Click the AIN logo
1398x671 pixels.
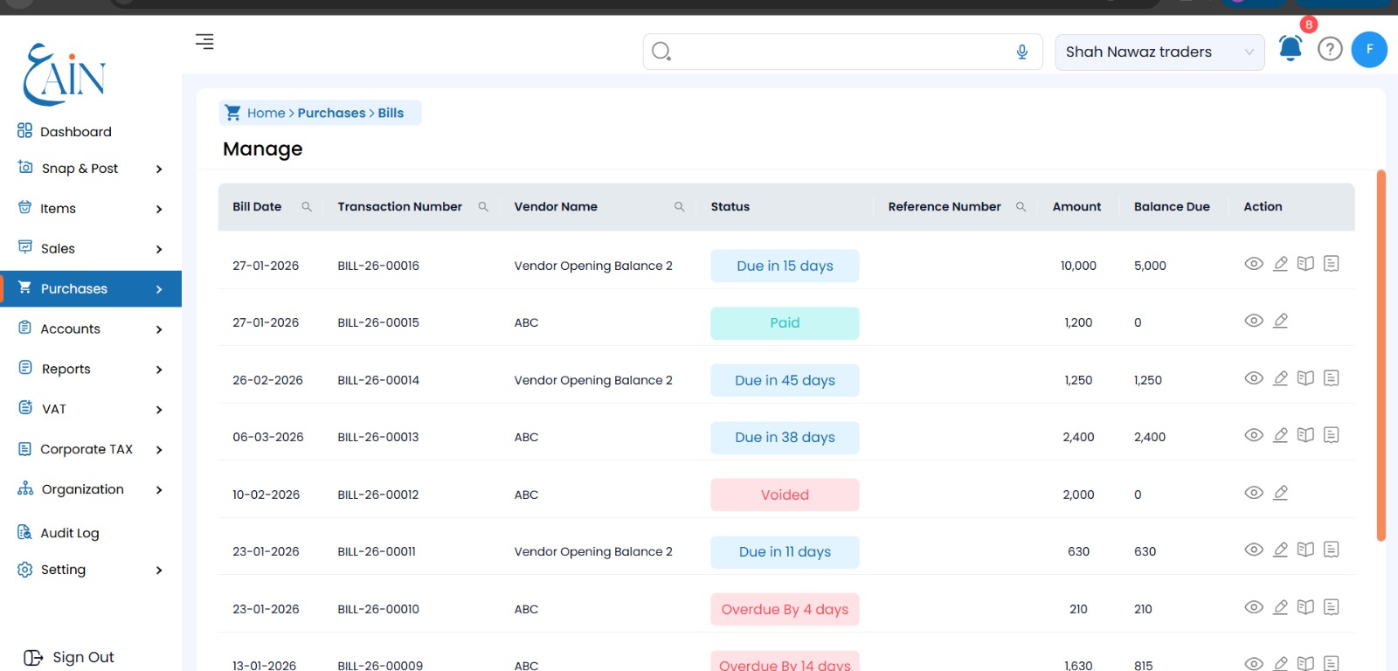[x=65, y=74]
